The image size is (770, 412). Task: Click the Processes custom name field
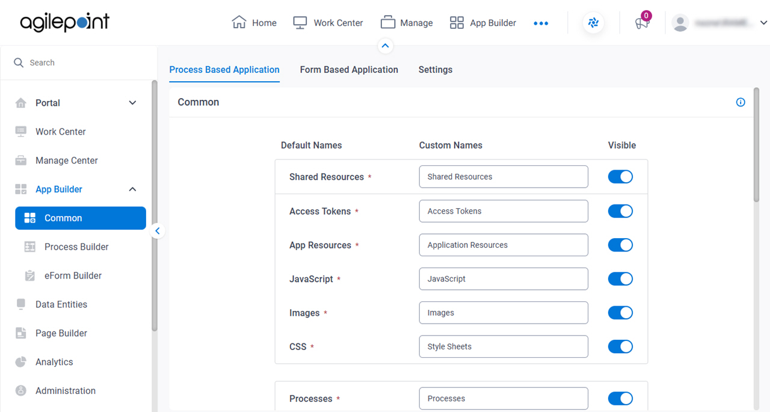[x=504, y=398]
